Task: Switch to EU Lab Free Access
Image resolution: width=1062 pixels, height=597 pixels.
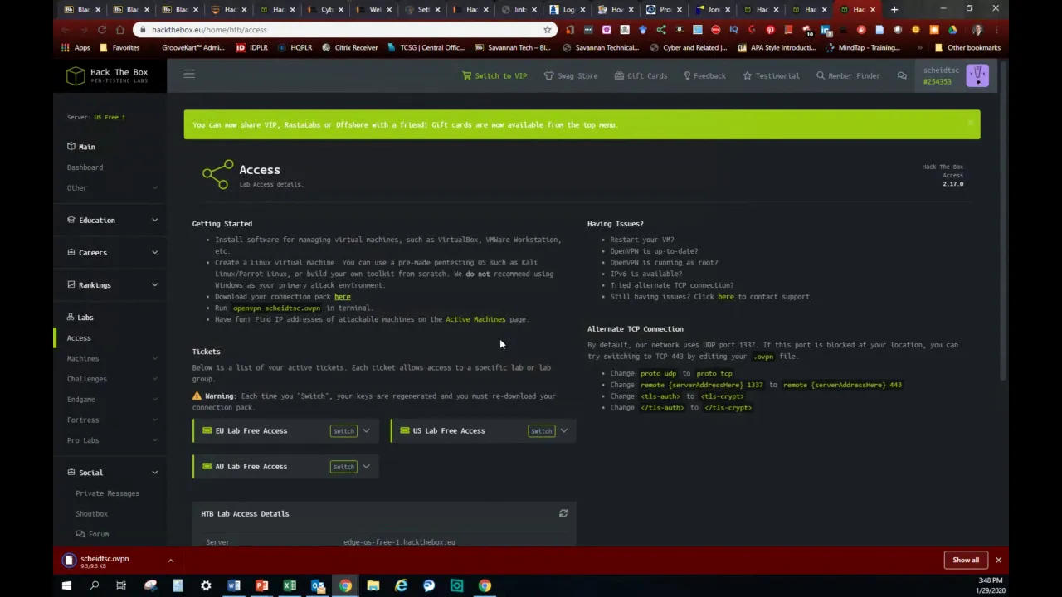Action: (343, 431)
